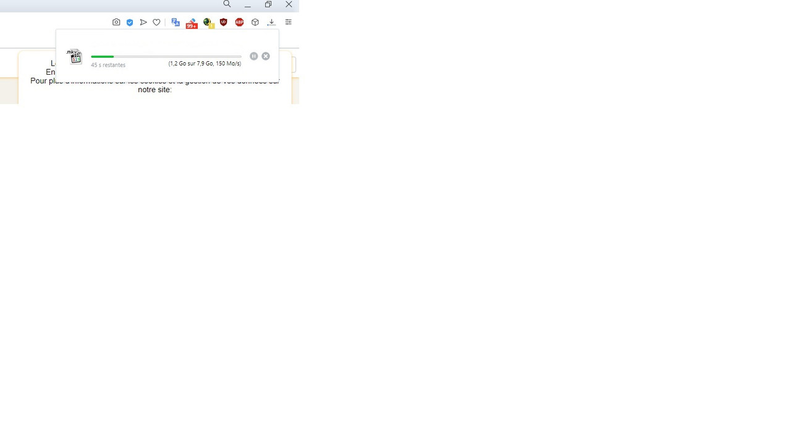The width and height of the screenshot is (791, 445).
Task: Click the globe extension with yellow warning
Action: coord(209,23)
